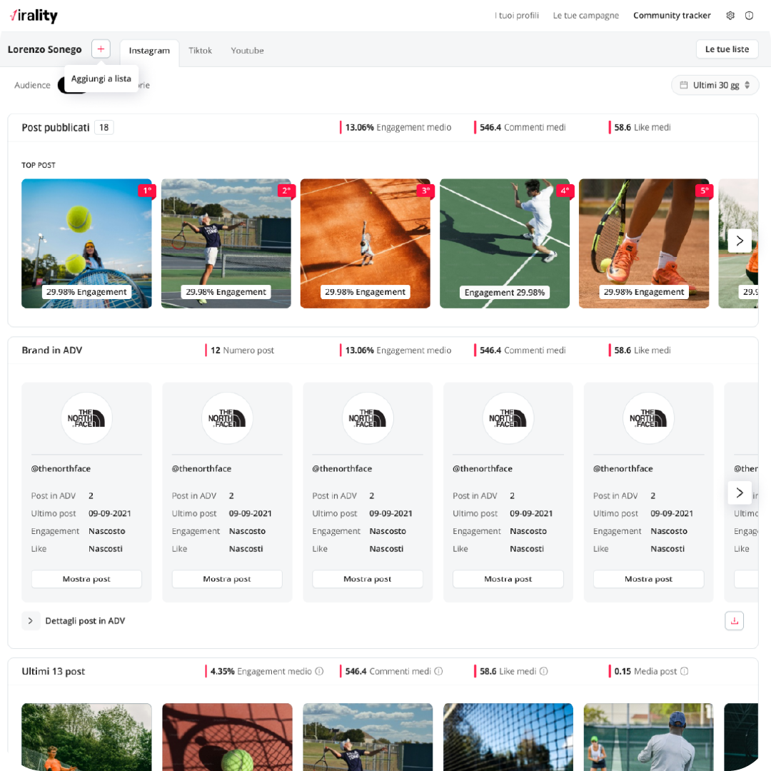Image resolution: width=771 pixels, height=771 pixels.
Task: Click the help icon beside the settings gear
Action: tap(750, 15)
